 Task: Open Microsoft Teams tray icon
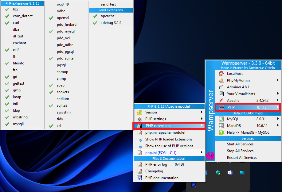point(230,173)
